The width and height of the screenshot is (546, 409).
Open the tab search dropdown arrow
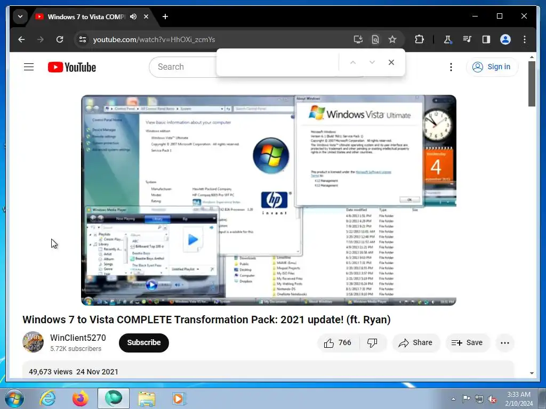(x=20, y=17)
